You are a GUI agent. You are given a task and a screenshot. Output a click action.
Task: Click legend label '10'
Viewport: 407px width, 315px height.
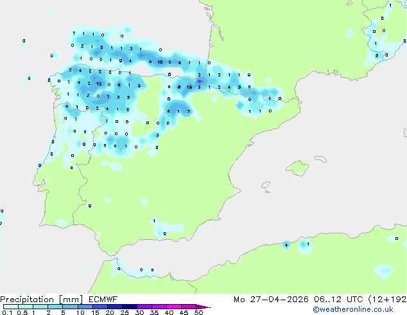click(x=80, y=312)
